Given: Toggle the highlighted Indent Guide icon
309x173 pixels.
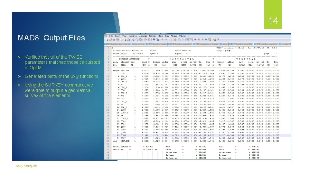Looking at the screenshot, I should coord(187,39).
